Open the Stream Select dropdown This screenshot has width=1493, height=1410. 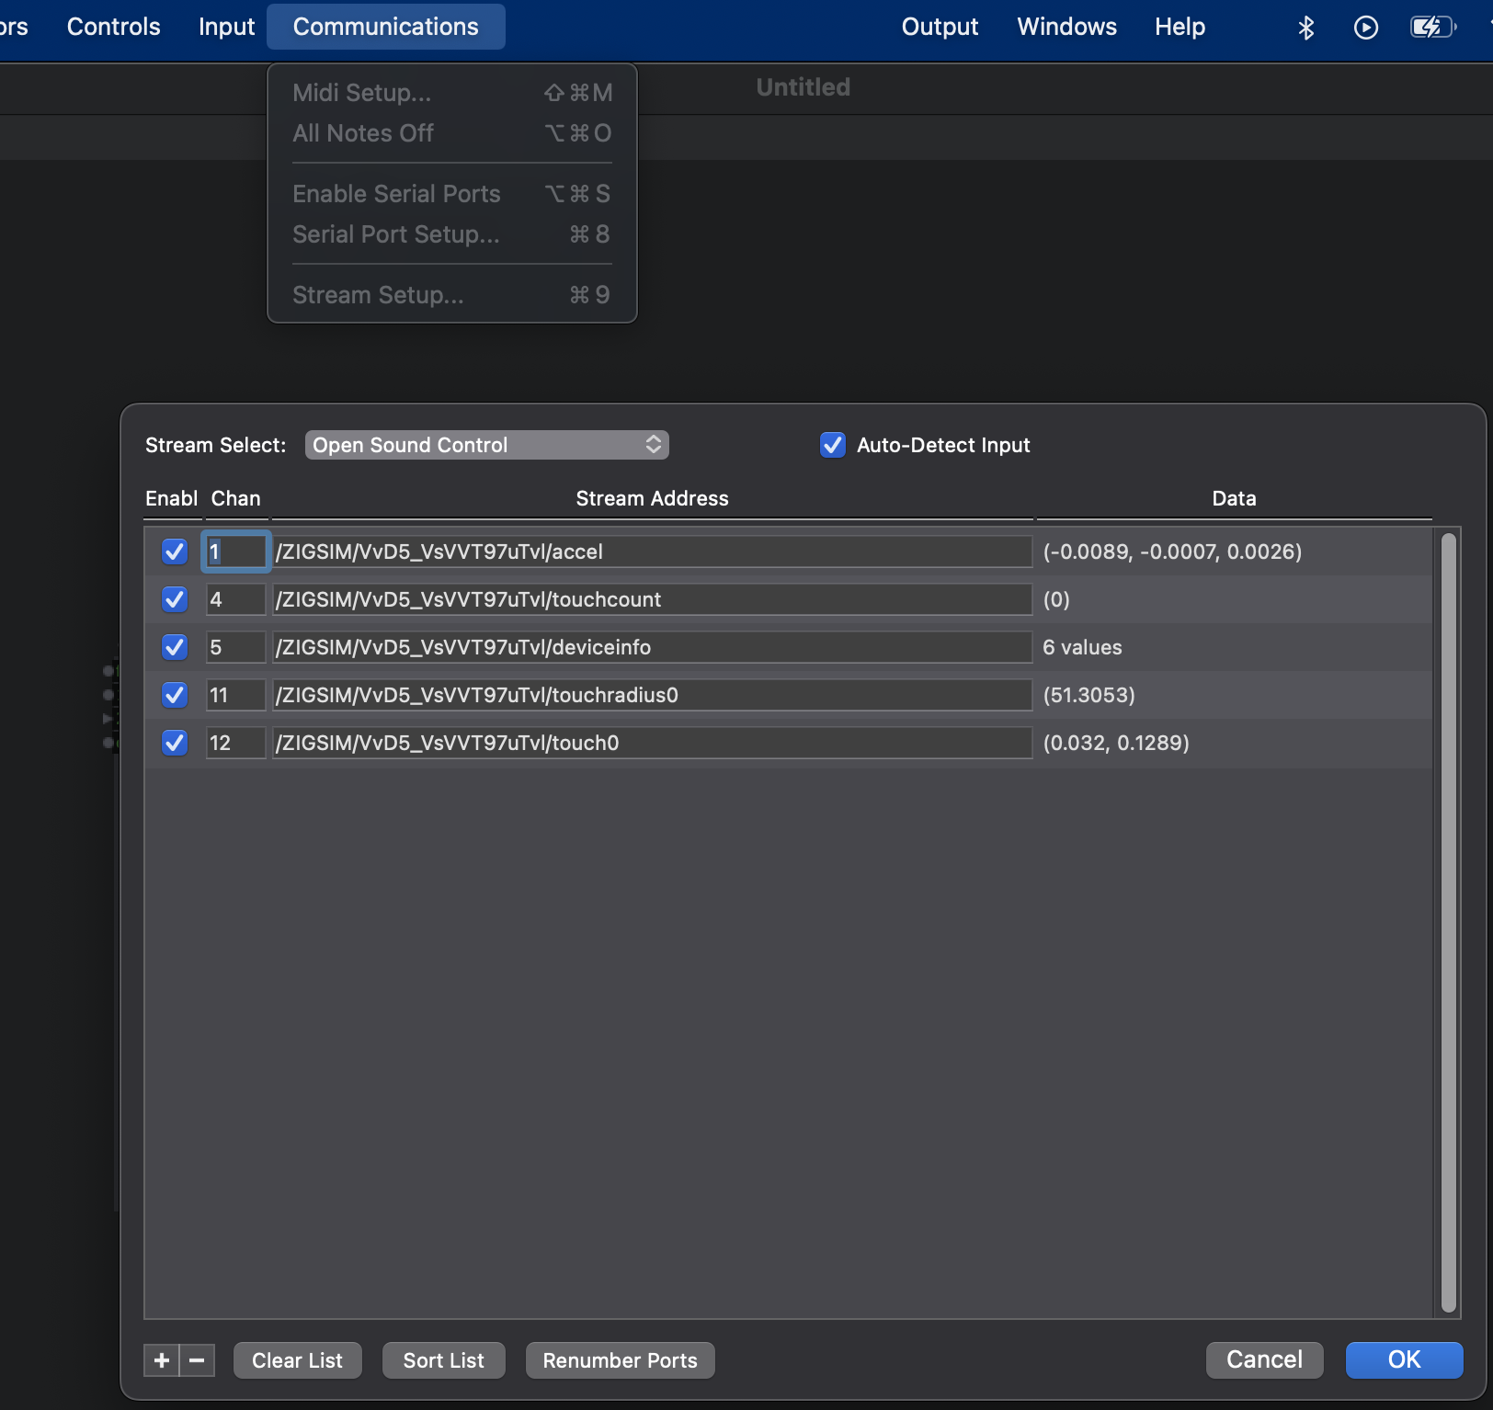click(x=486, y=445)
